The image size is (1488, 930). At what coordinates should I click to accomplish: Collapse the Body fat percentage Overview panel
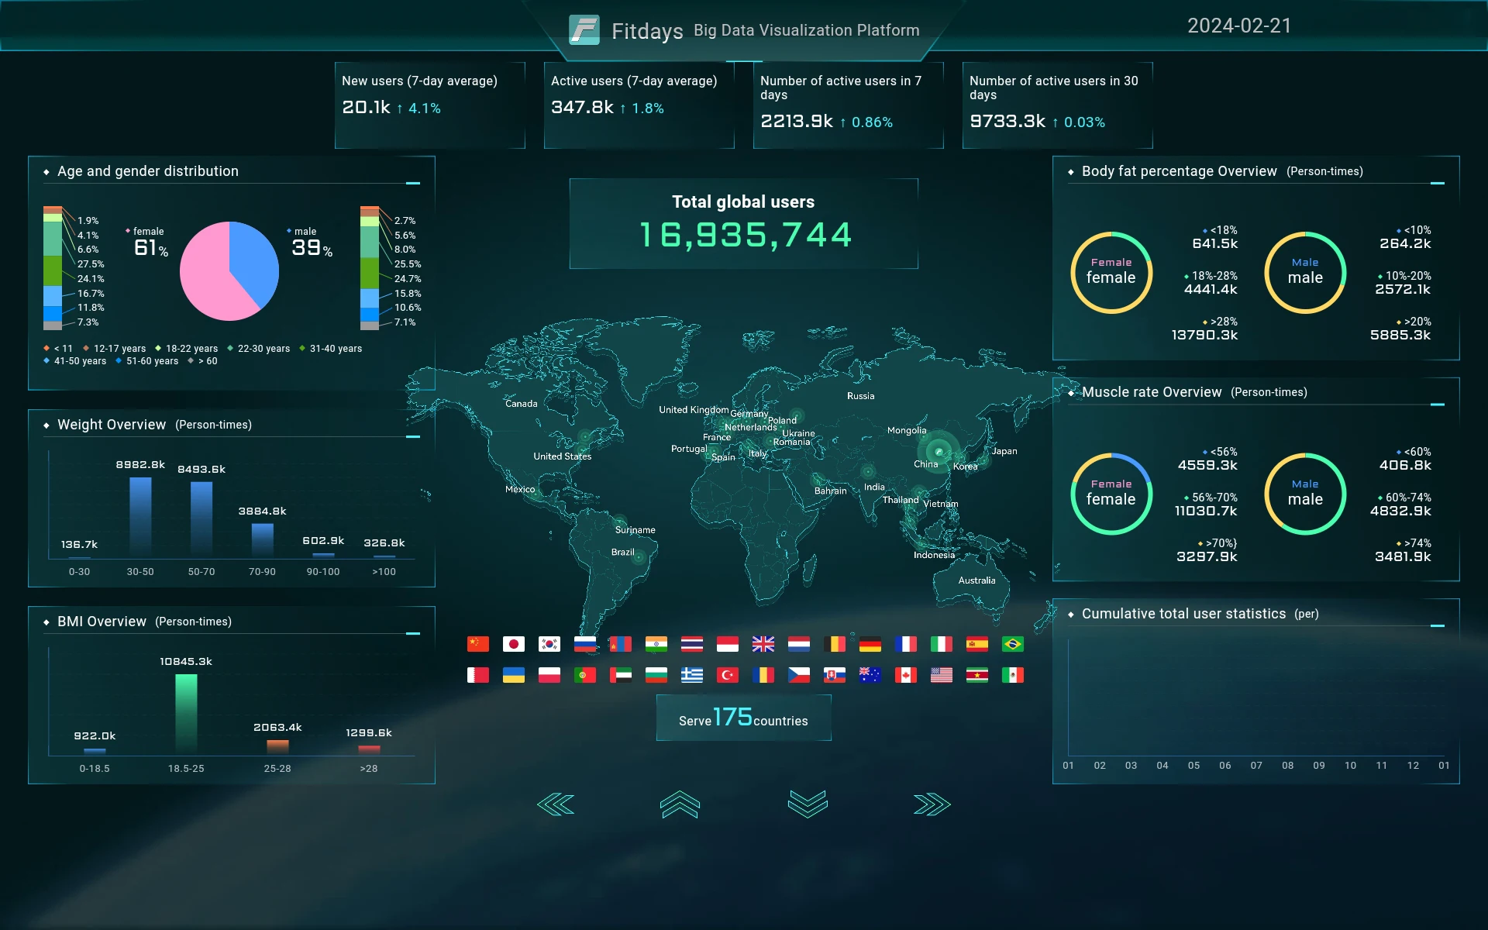click(1438, 184)
